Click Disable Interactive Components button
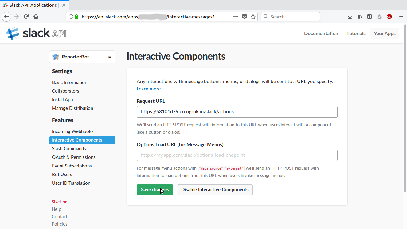Image resolution: width=407 pixels, height=229 pixels. [215, 190]
